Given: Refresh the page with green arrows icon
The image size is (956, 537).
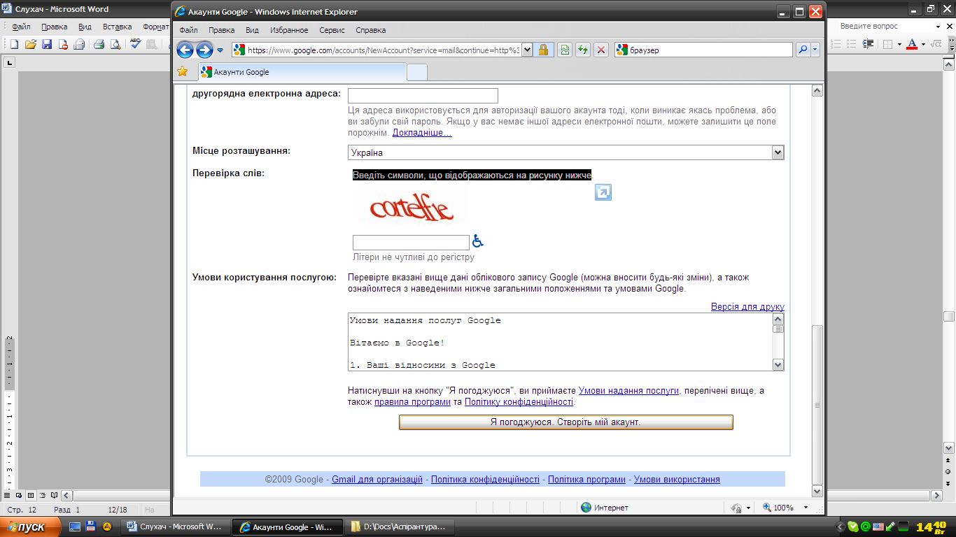Looking at the screenshot, I should click(582, 50).
